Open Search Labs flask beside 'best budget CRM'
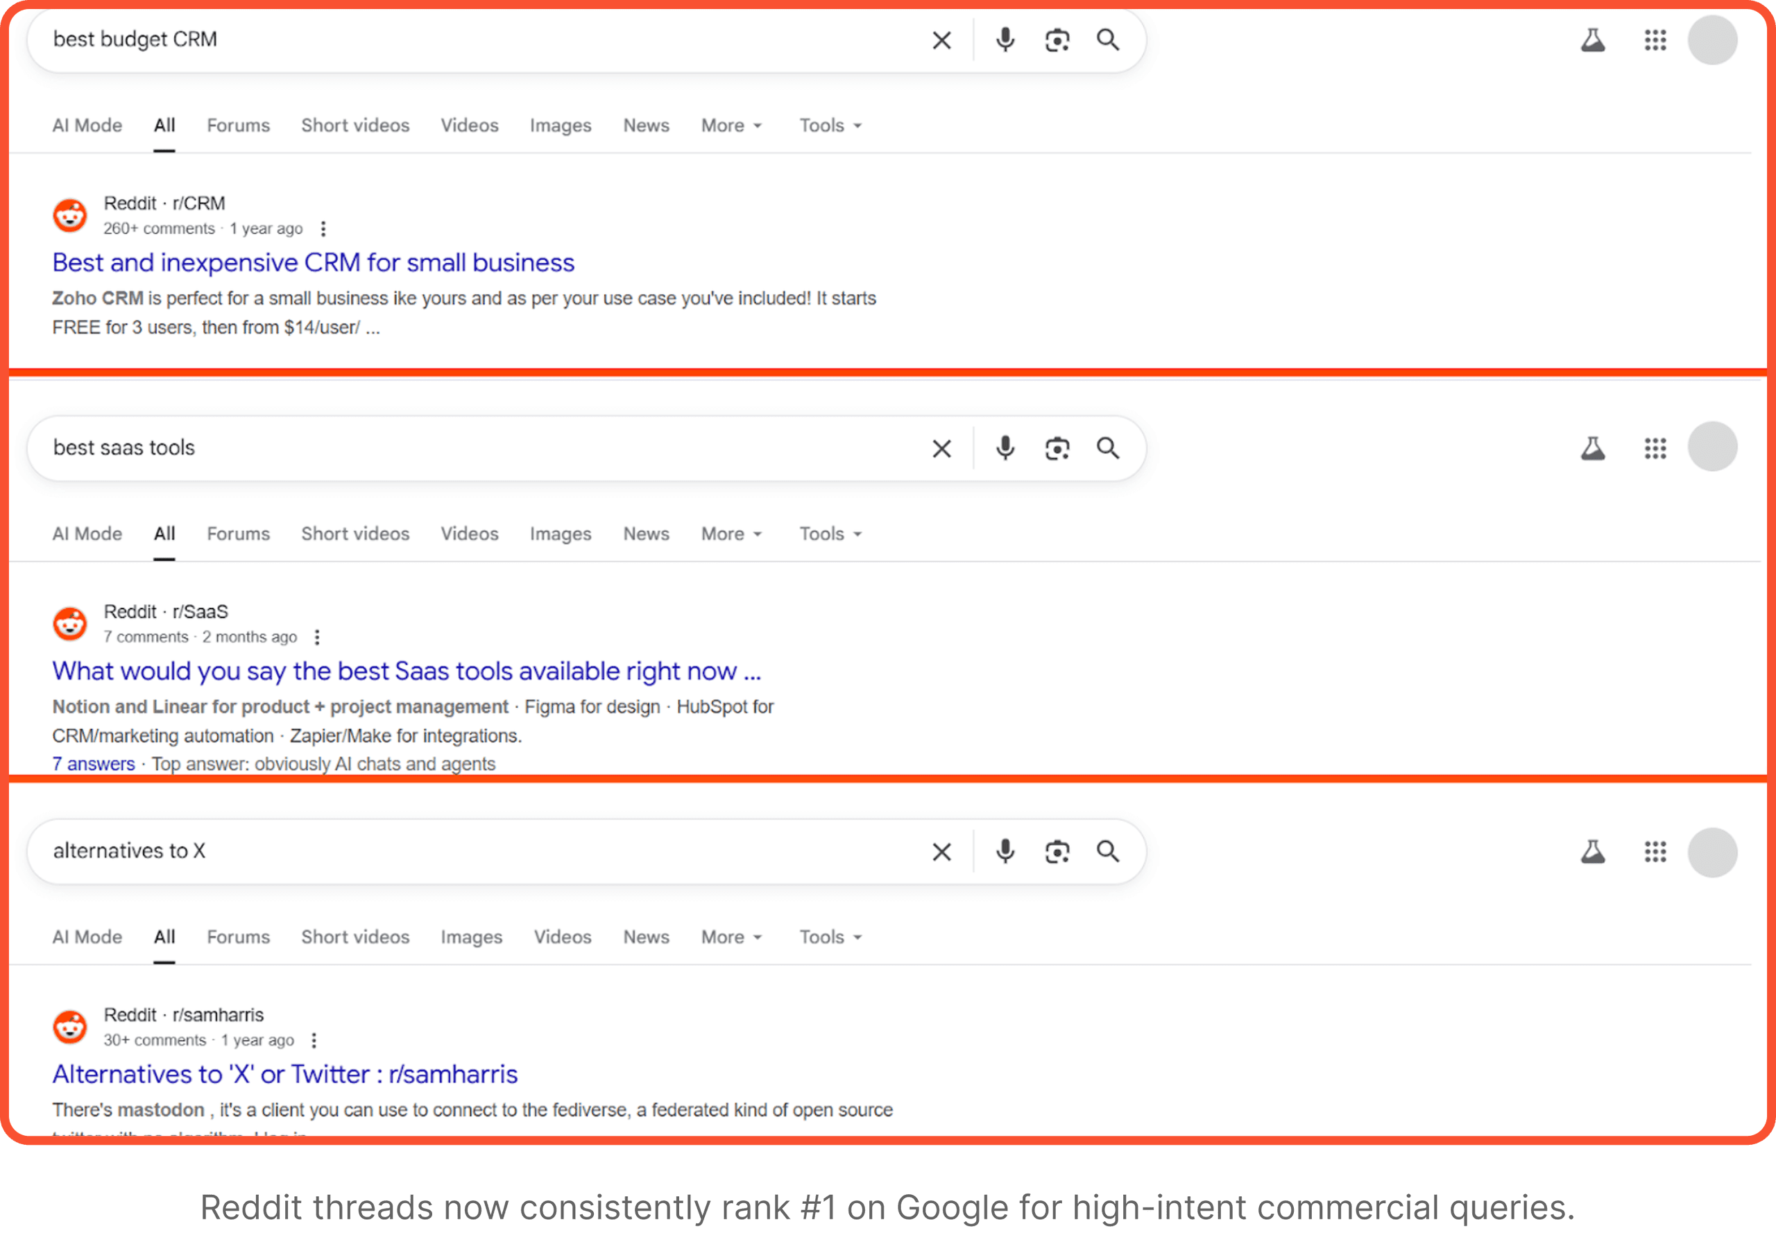This screenshot has height=1233, width=1776. (1592, 40)
